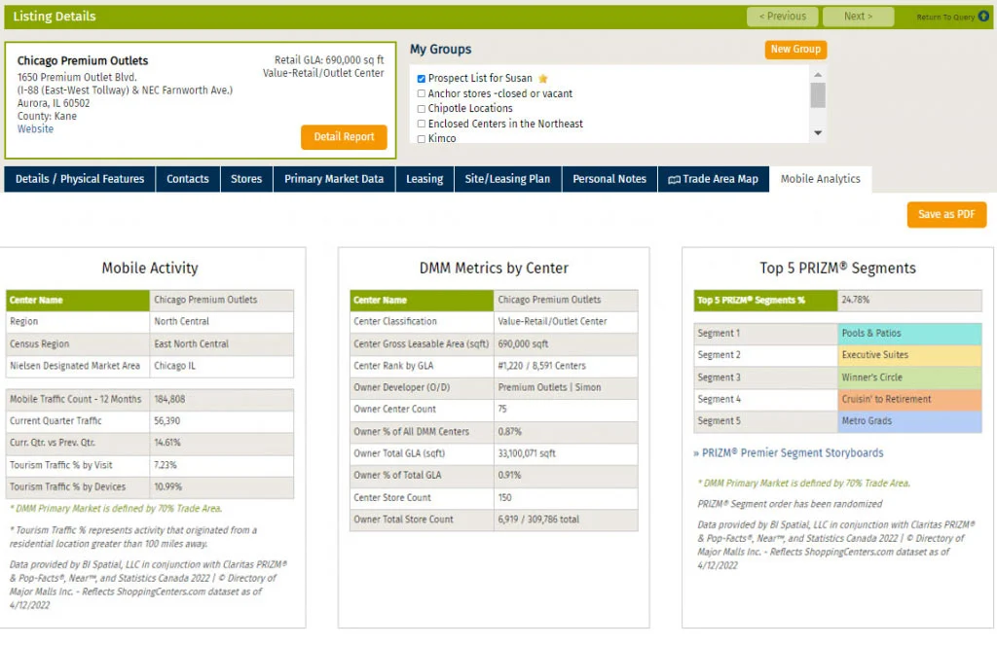Click the DMM Metrics by Center heading
The height and width of the screenshot is (646, 997).
click(494, 269)
